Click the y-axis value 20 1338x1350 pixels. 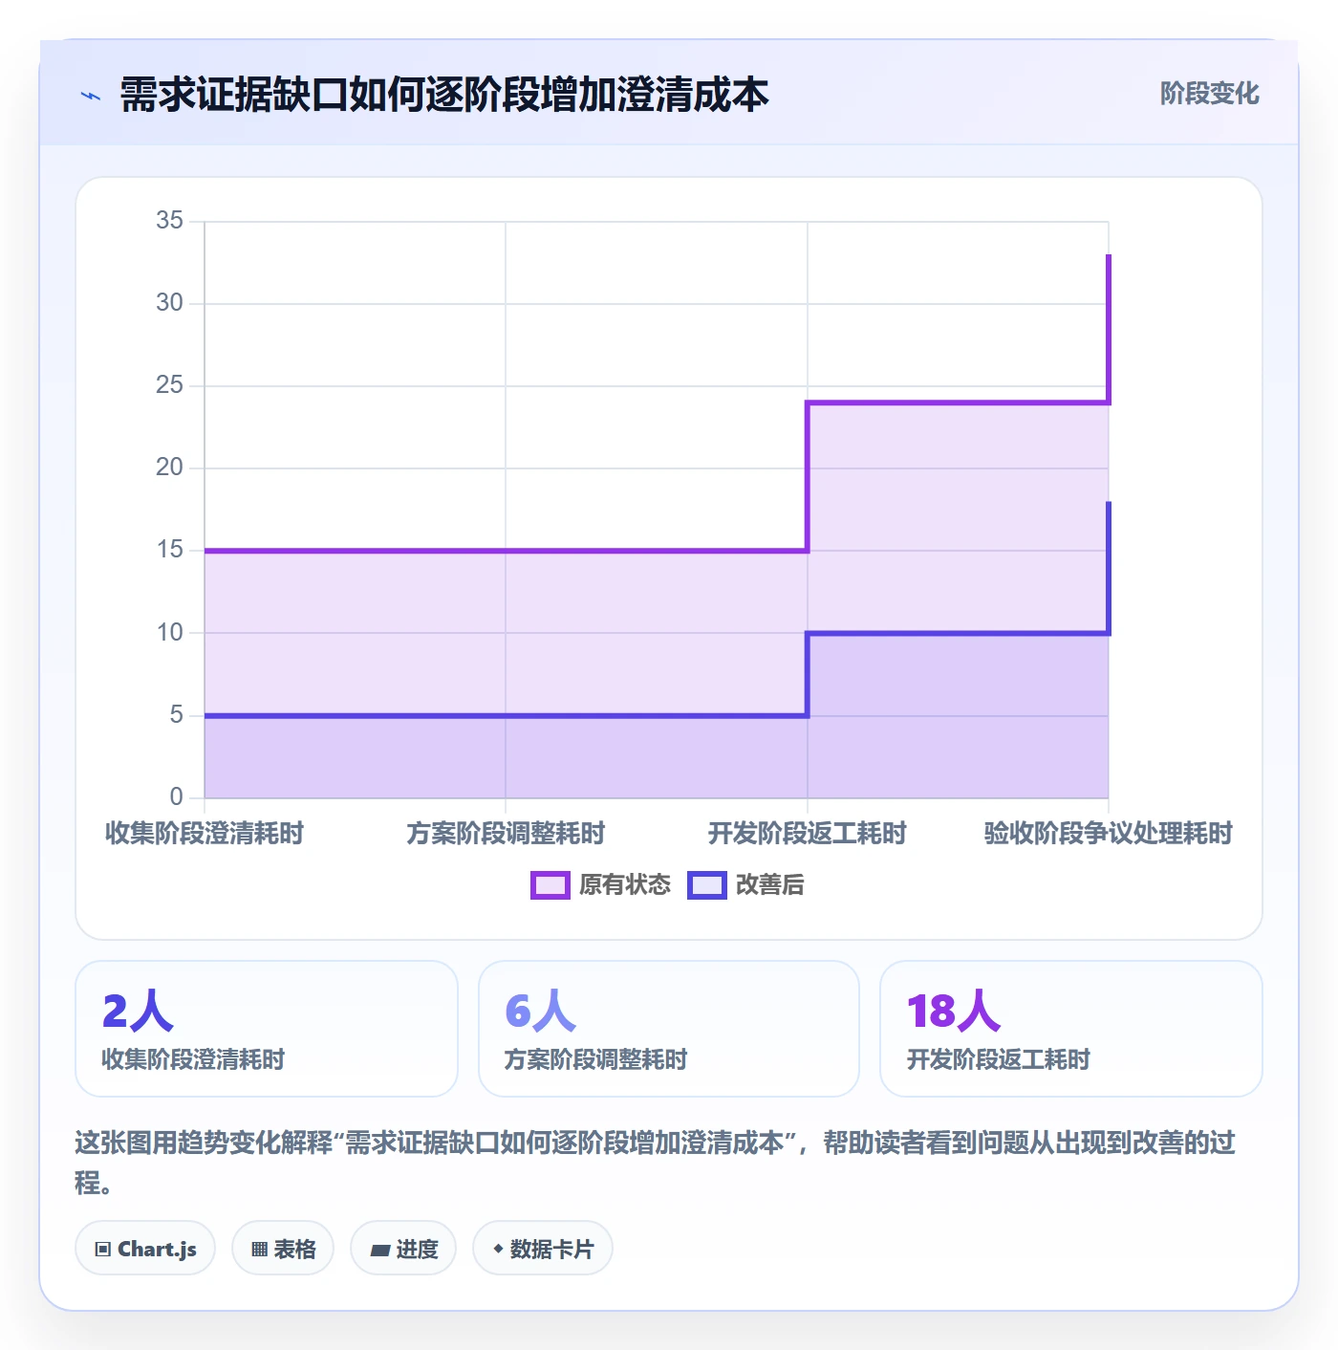(x=169, y=468)
